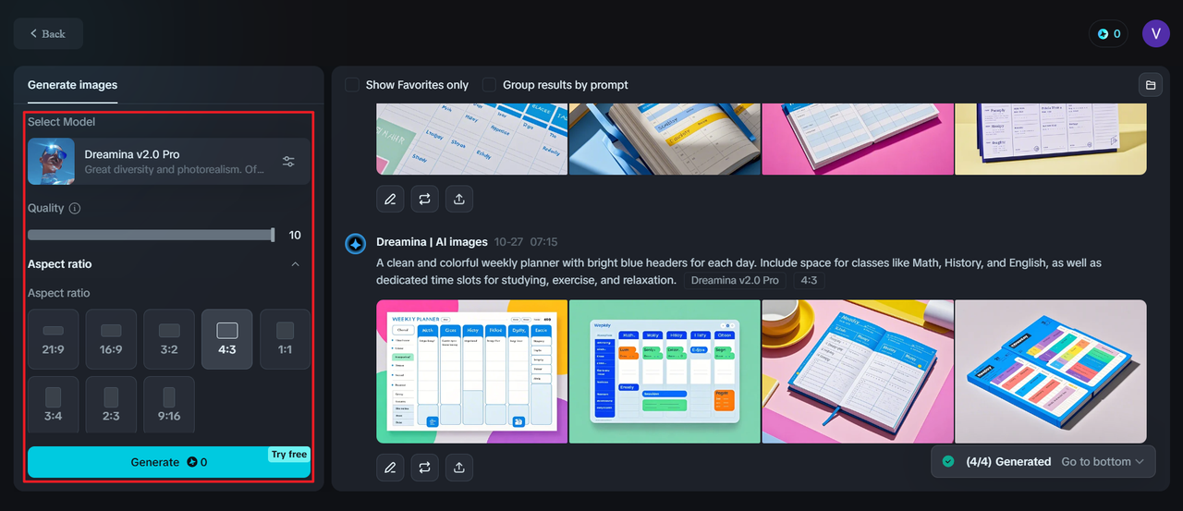Image resolution: width=1183 pixels, height=511 pixels.
Task: Click the Generate button
Action: (x=169, y=462)
